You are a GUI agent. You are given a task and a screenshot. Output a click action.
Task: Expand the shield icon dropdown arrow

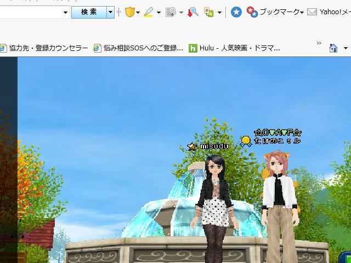point(138,12)
